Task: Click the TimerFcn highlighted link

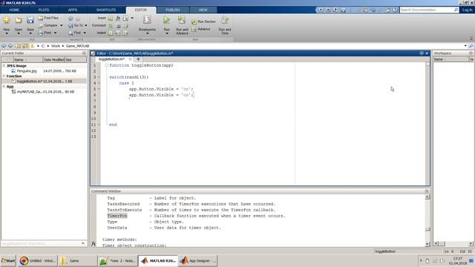Action: [117, 216]
